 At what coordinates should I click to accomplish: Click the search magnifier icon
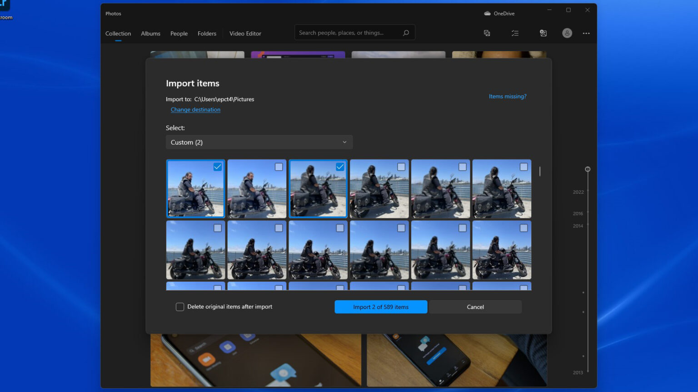pos(406,32)
